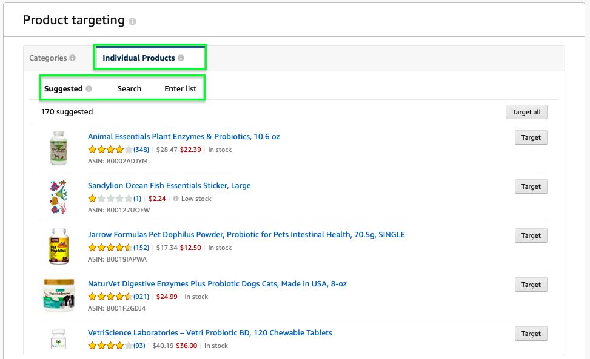Viewport: 590px width, 359px height.
Task: Click the 170 suggested count text
Action: point(67,112)
